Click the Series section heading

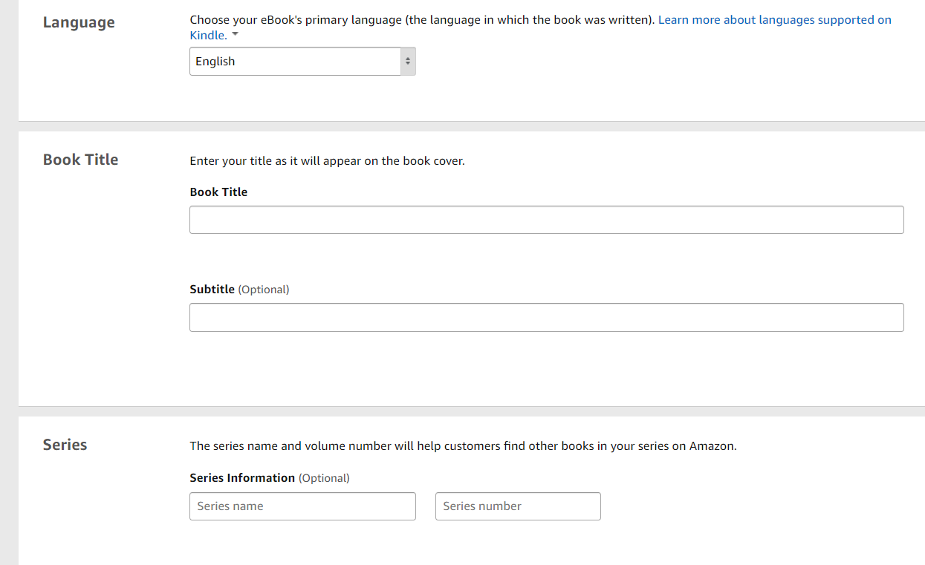pos(65,445)
